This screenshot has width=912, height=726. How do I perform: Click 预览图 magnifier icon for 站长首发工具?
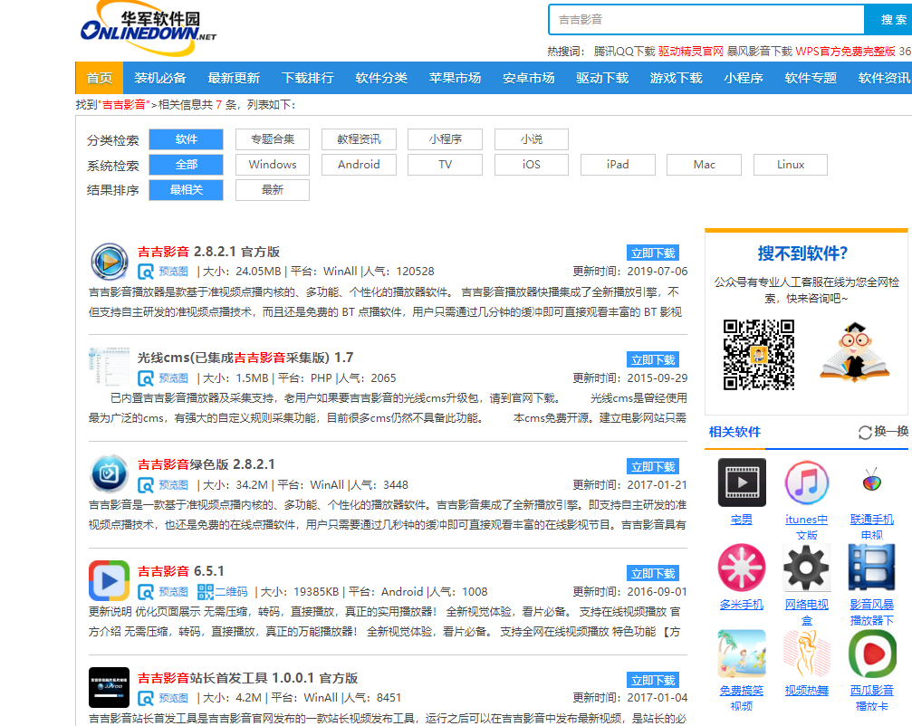coord(146,699)
